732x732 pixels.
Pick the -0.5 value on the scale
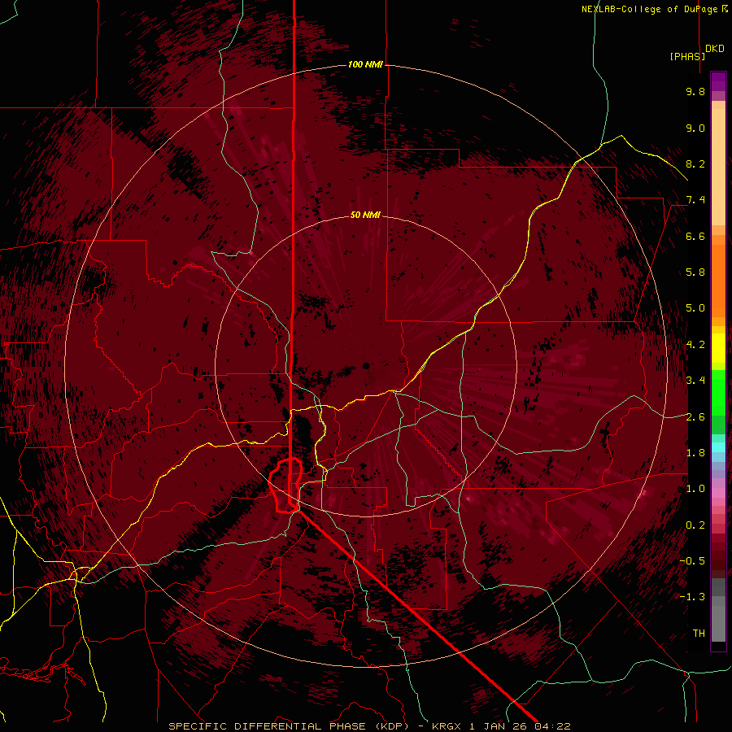(692, 561)
